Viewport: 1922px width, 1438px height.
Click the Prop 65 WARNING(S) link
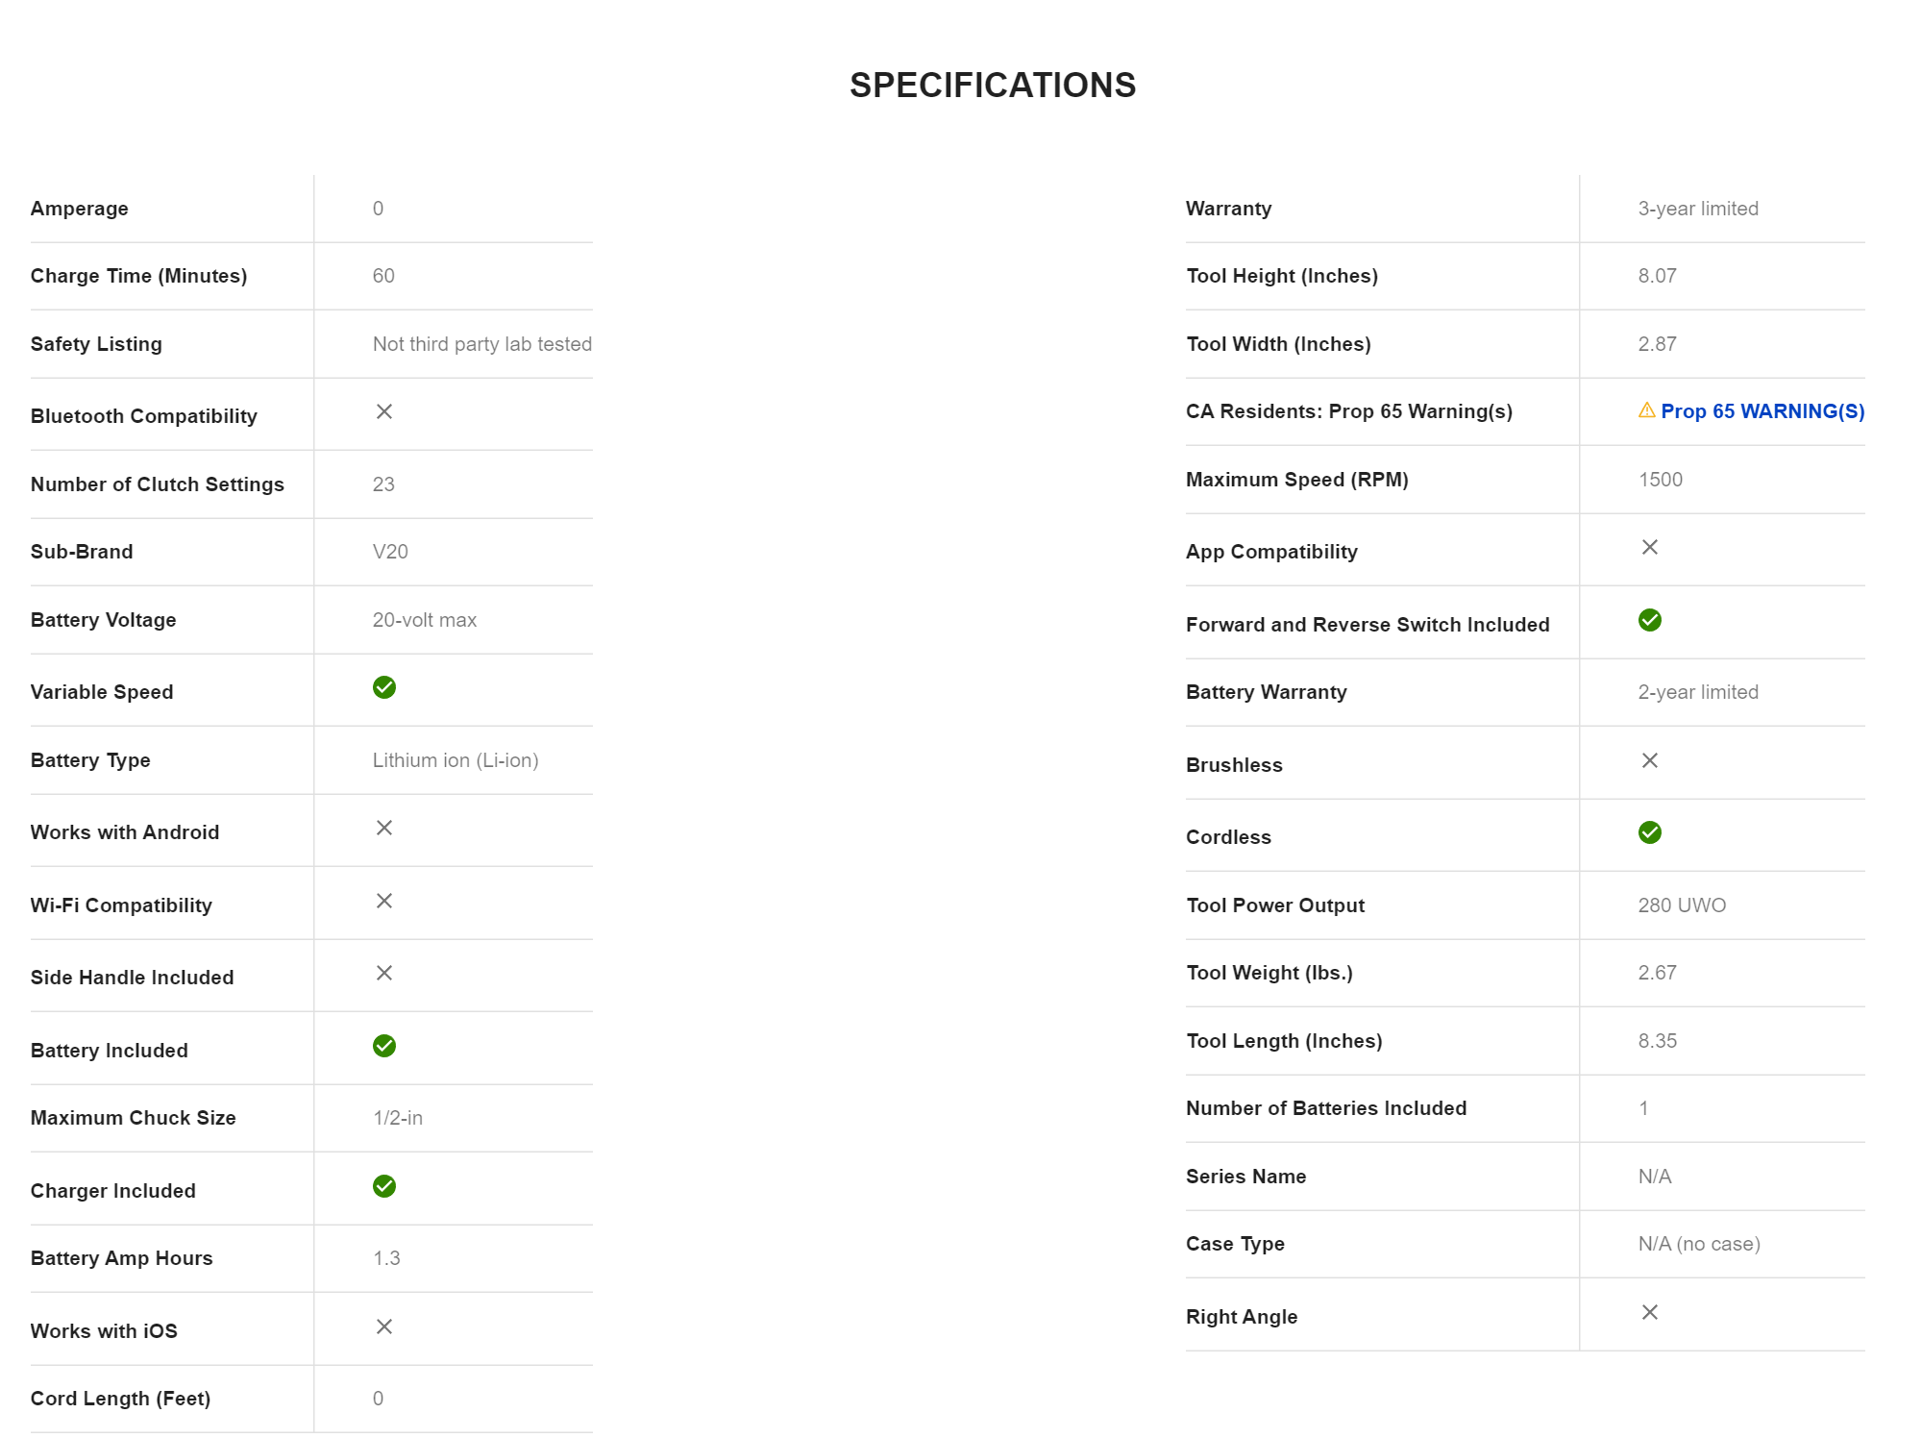(1762, 411)
